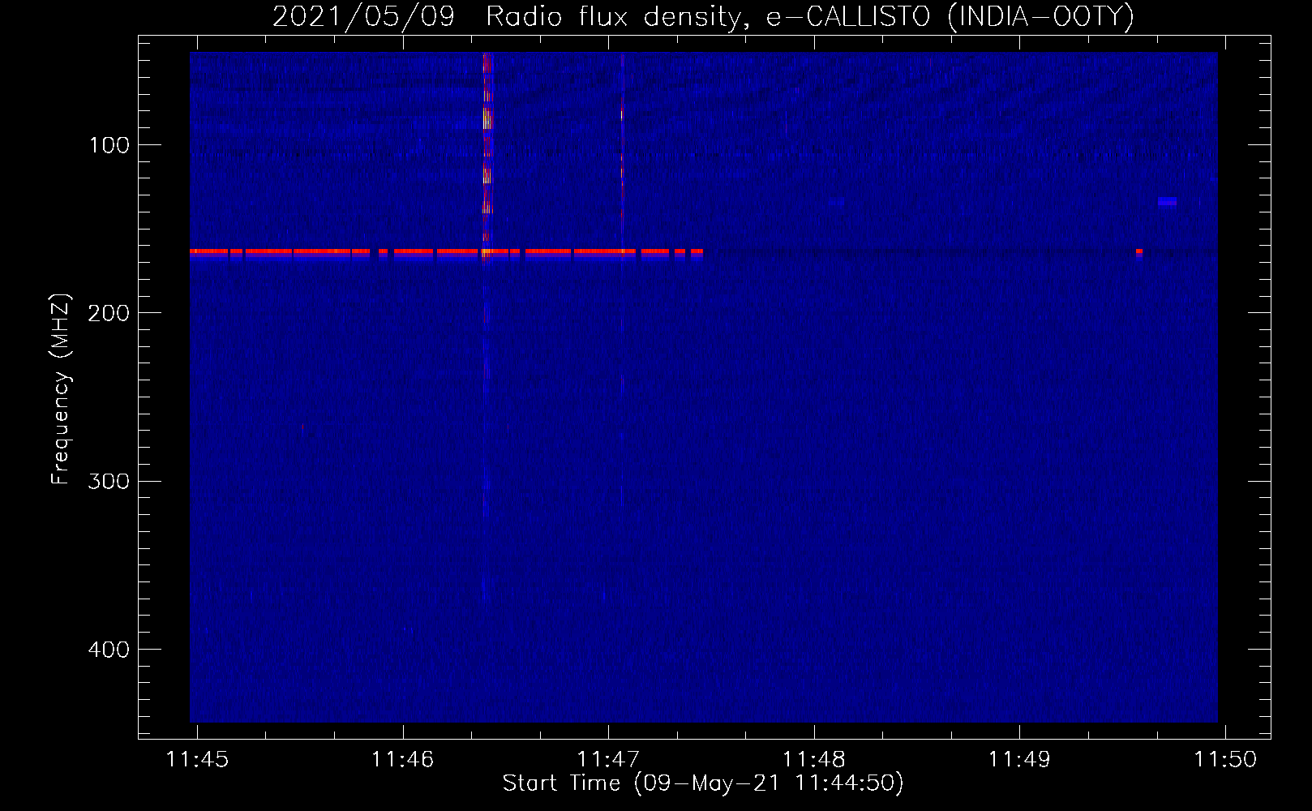Click the small light-blue patch near 11:49:45

click(x=1168, y=202)
